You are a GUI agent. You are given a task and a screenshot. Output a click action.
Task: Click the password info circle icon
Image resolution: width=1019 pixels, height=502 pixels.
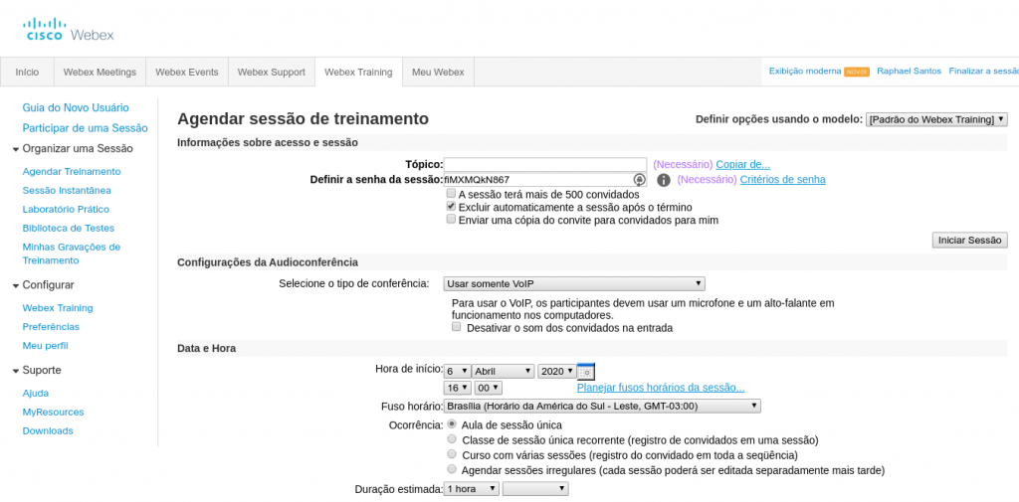point(663,180)
